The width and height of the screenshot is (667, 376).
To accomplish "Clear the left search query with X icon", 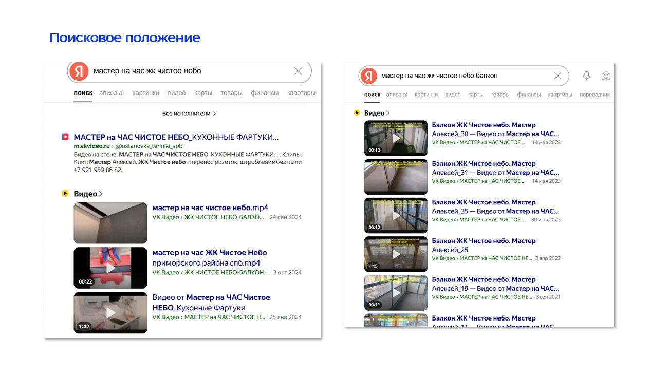I will 298,71.
